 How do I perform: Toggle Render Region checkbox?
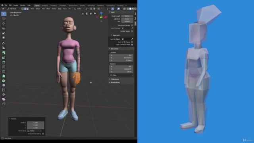click(132, 31)
